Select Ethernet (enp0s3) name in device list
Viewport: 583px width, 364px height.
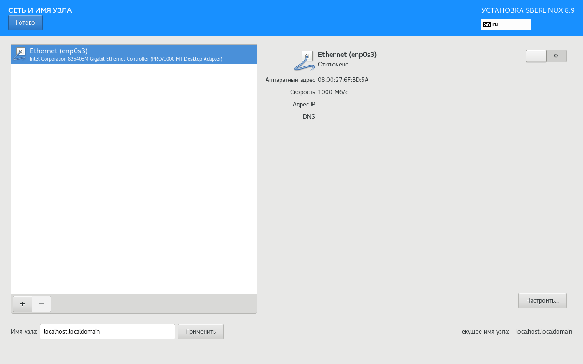click(58, 51)
